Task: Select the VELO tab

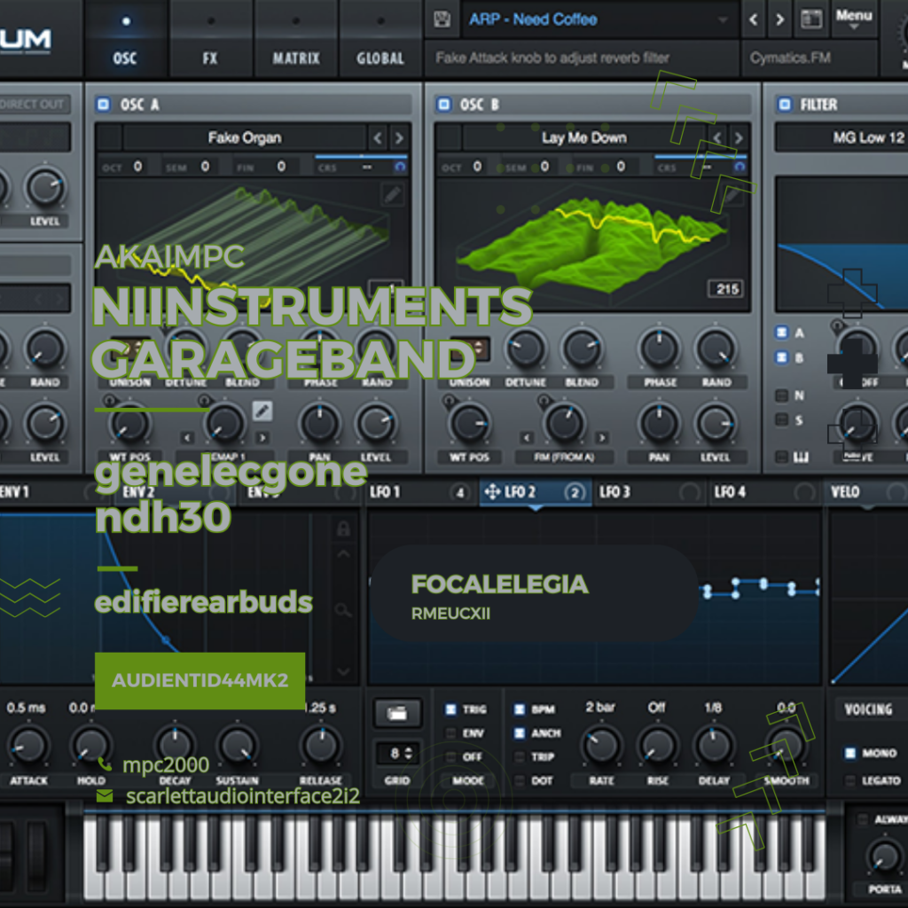Action: [x=867, y=492]
